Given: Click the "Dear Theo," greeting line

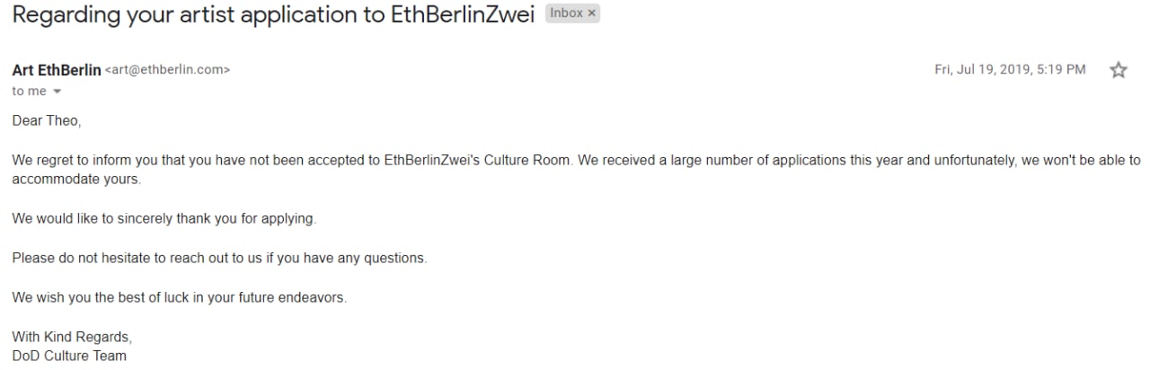Looking at the screenshot, I should pos(47,120).
